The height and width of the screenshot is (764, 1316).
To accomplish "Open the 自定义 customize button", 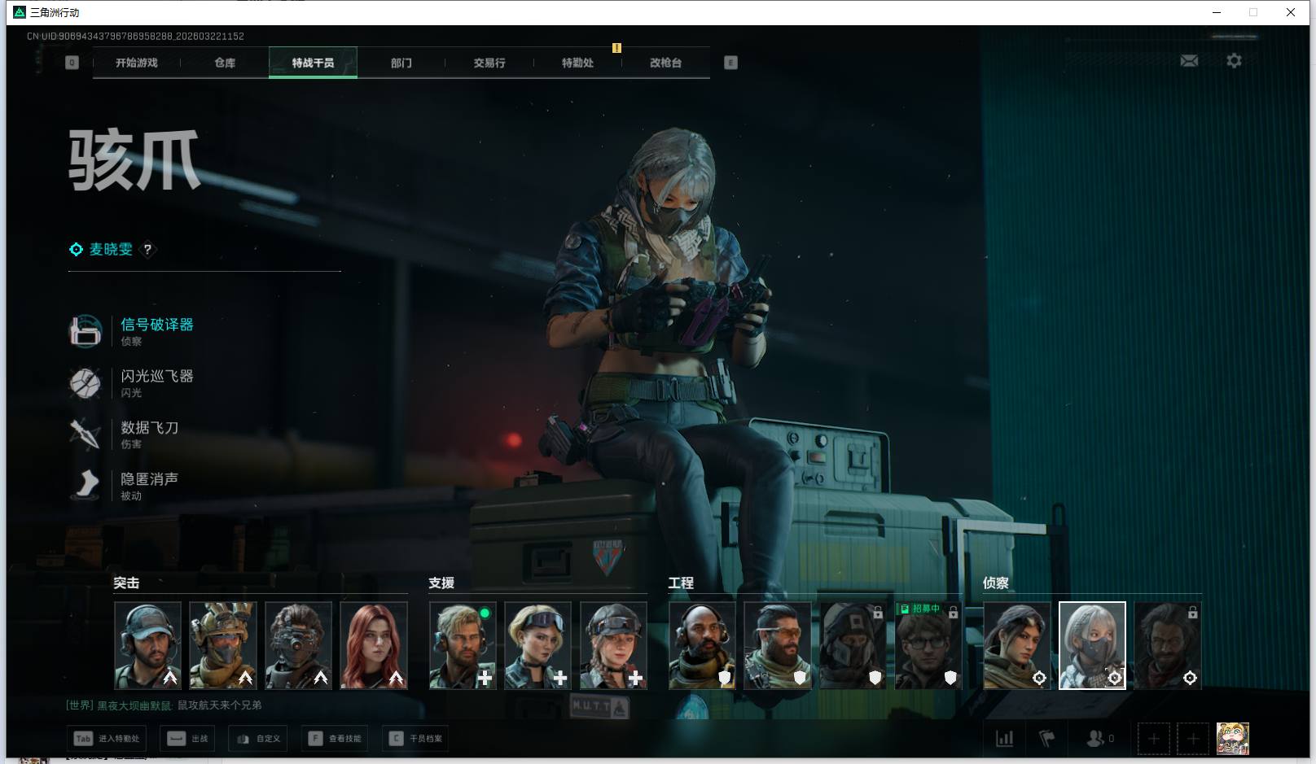I will [x=258, y=739].
